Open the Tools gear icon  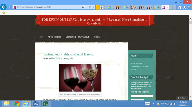pos(189,7)
